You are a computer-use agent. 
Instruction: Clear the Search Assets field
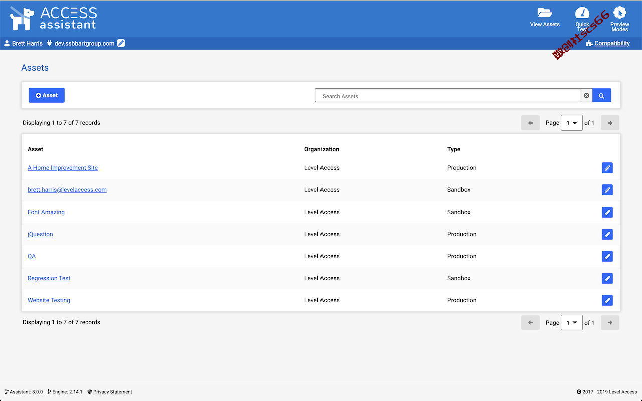point(586,95)
